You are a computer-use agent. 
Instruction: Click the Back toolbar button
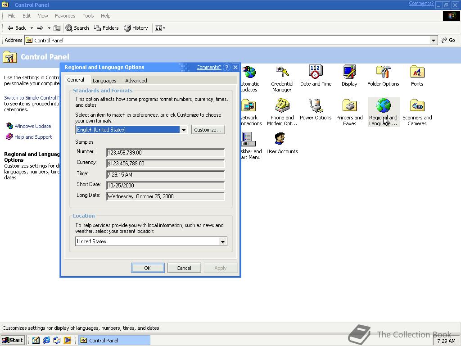(x=17, y=28)
